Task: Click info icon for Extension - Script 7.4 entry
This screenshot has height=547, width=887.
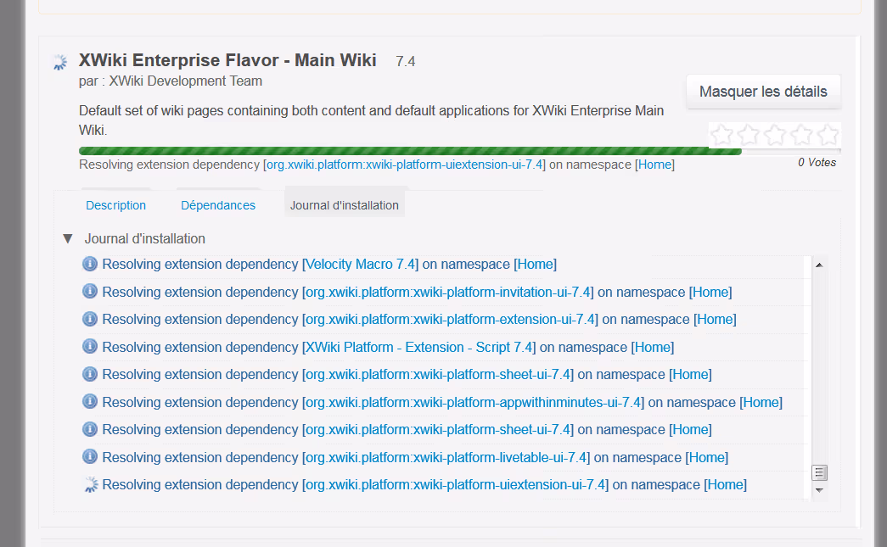Action: click(x=90, y=347)
